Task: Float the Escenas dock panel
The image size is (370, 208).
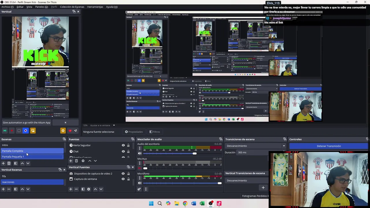Action: 64,139
